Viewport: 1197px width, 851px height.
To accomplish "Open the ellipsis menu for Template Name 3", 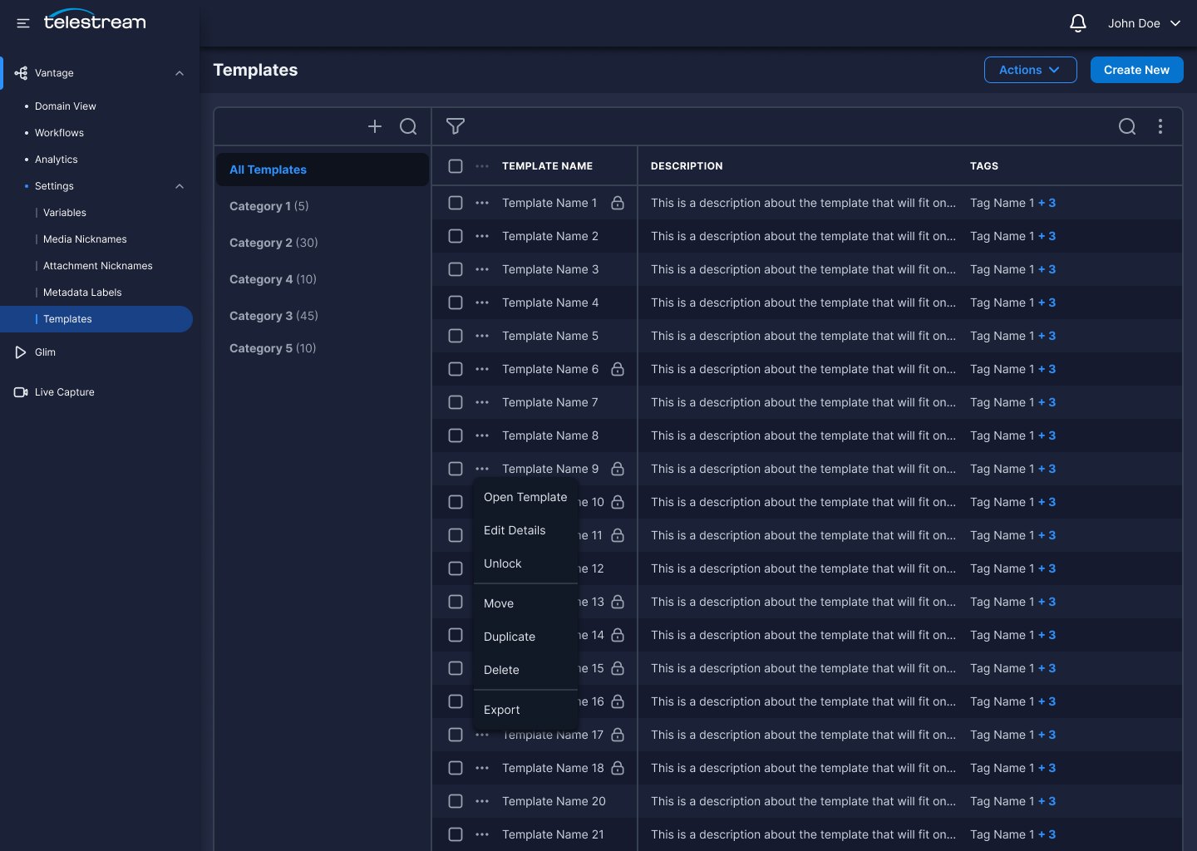I will click(x=482, y=269).
